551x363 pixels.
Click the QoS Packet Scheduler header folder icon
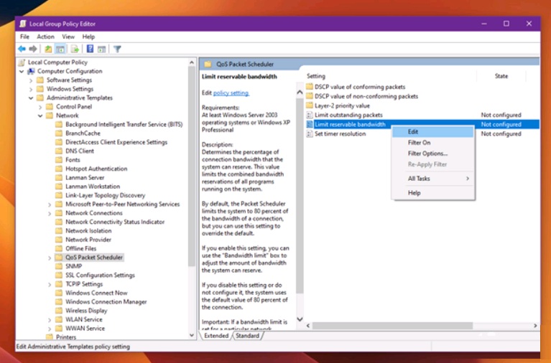coord(208,64)
